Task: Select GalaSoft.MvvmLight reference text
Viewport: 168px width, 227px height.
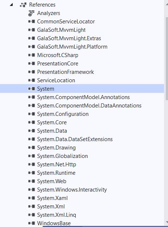Action: tap(61, 30)
